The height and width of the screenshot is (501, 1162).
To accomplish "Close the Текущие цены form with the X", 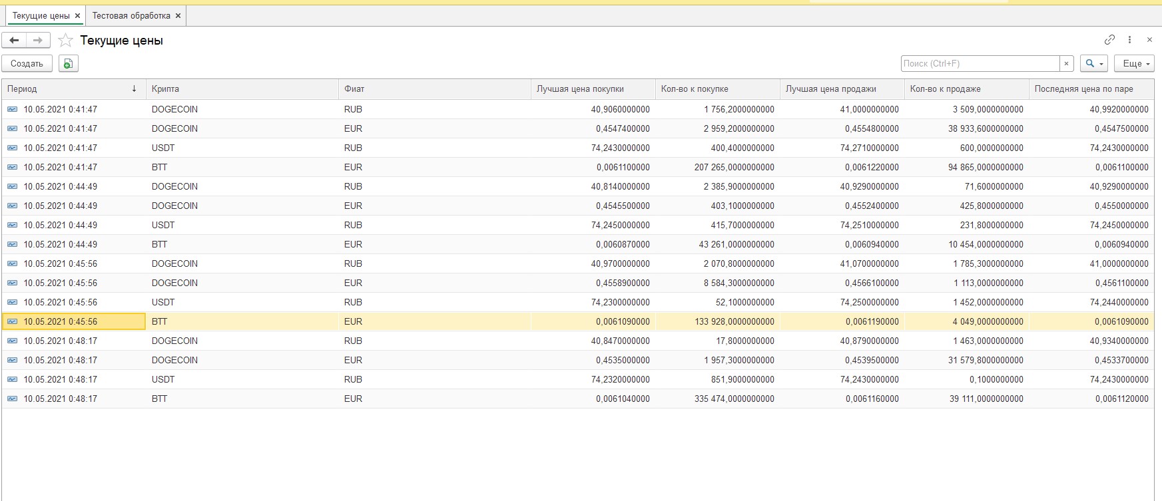I will (x=1149, y=40).
